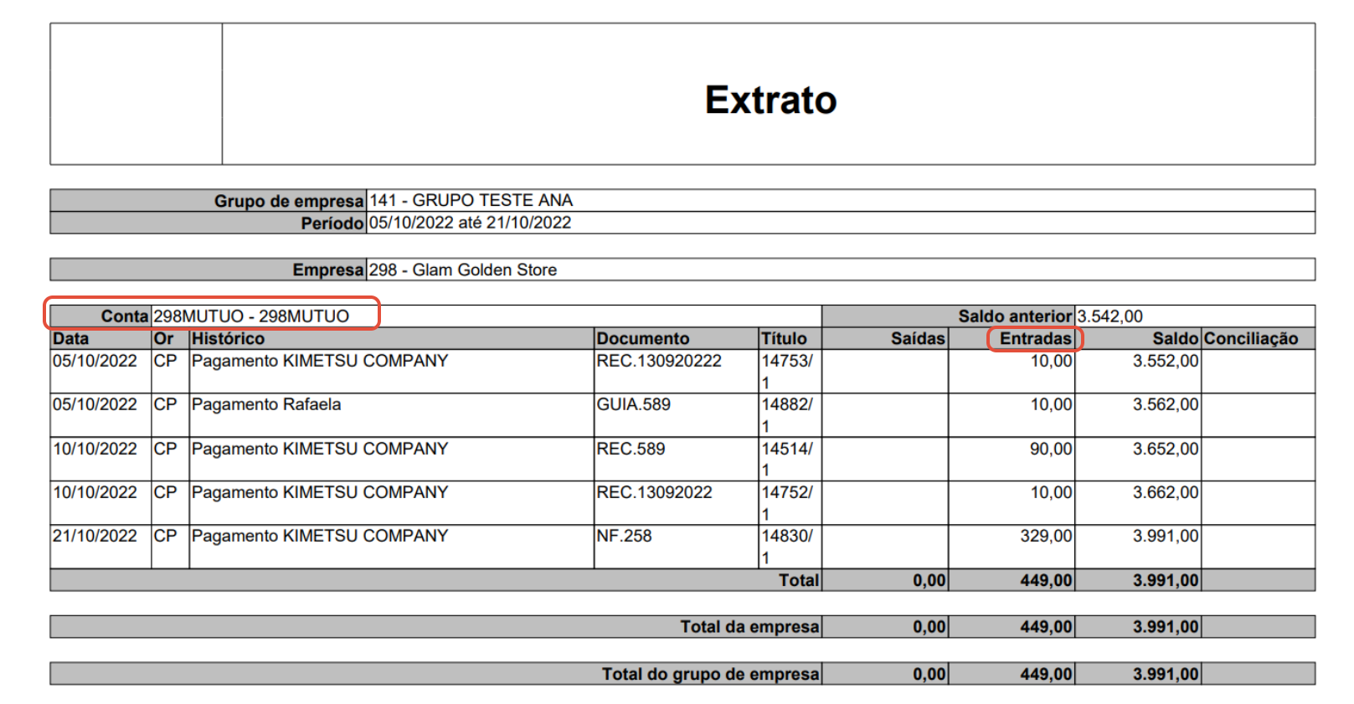Click the Saídas column header
The image size is (1354, 704).
tap(918, 338)
